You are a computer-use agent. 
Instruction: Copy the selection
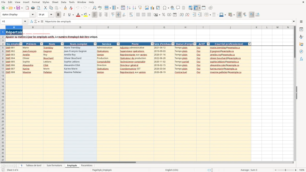click(x=51, y=8)
